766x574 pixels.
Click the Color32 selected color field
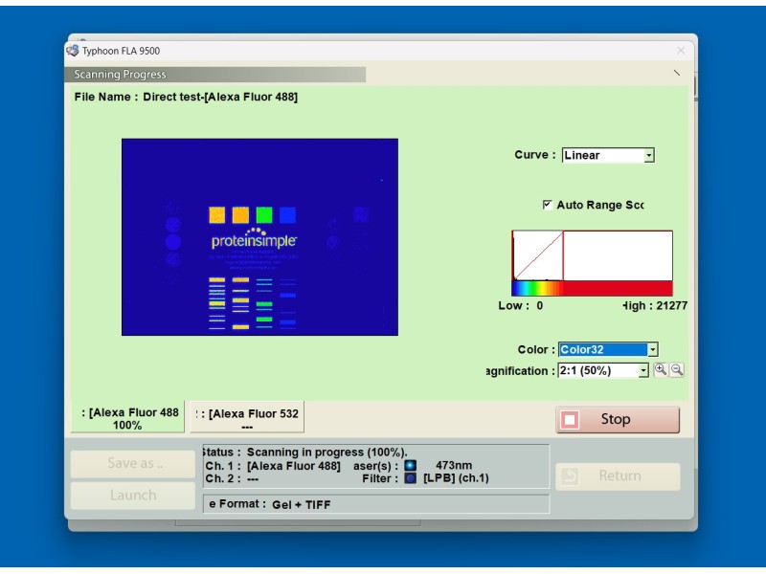603,349
